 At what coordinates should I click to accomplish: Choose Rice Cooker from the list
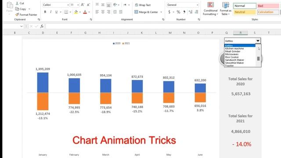232,57
